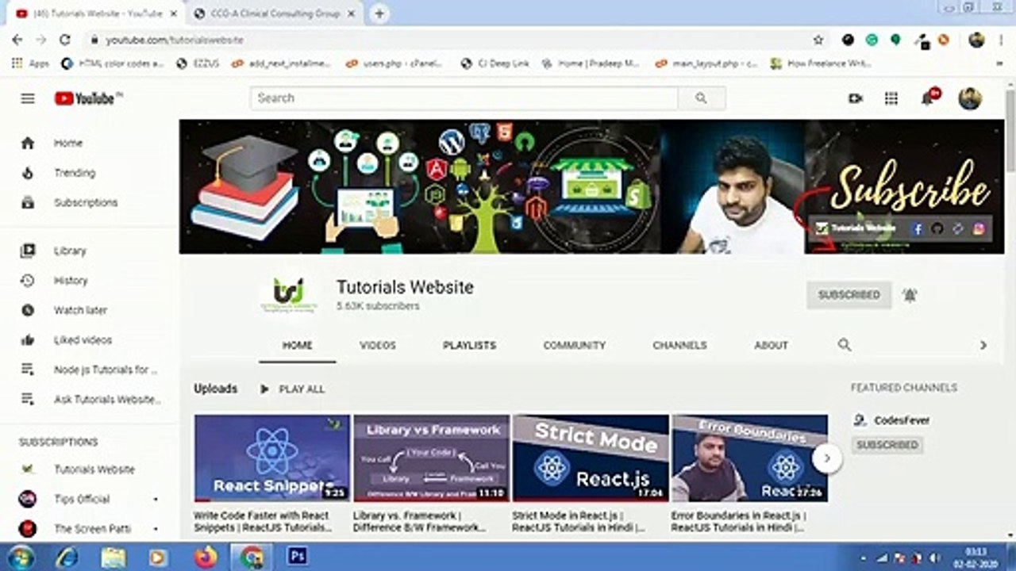Click PLAY ALL for Uploads

(x=292, y=389)
